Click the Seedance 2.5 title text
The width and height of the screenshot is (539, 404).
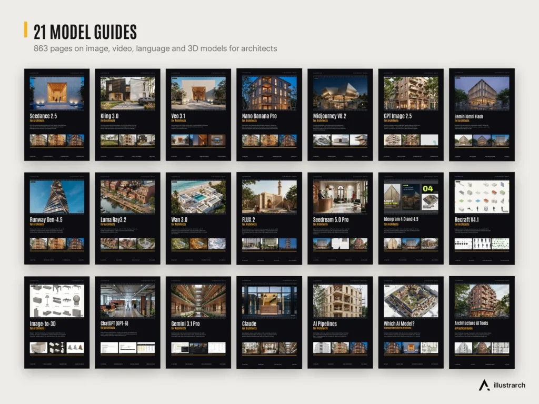43,116
